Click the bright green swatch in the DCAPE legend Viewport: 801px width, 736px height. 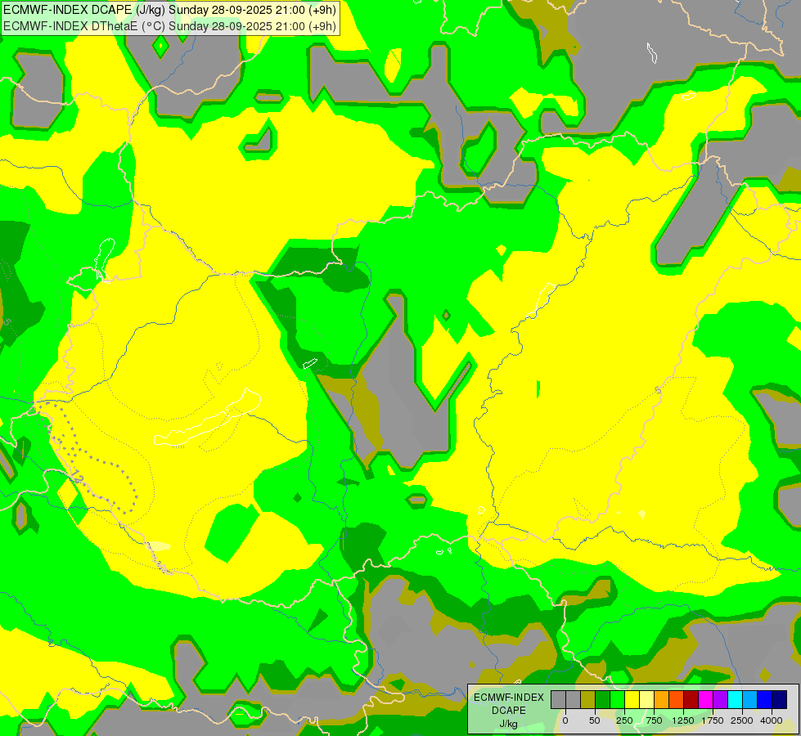617,700
